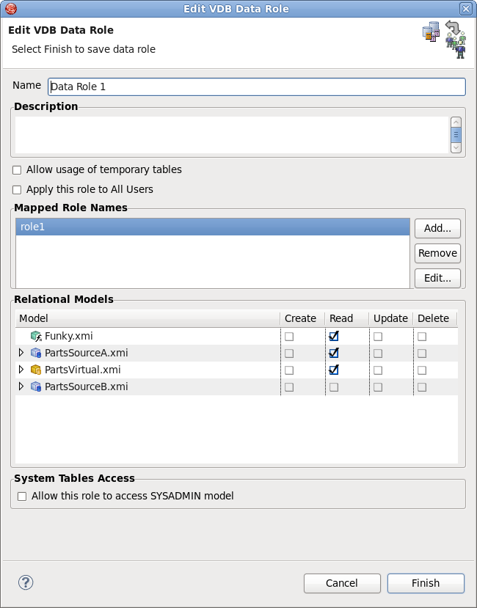Click the PartsSourceB.xmi model icon

(36, 387)
